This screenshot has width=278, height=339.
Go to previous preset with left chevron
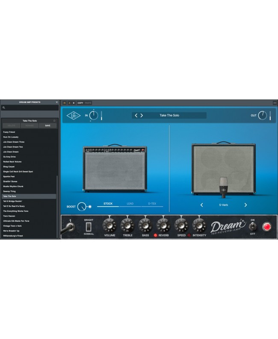136,115
